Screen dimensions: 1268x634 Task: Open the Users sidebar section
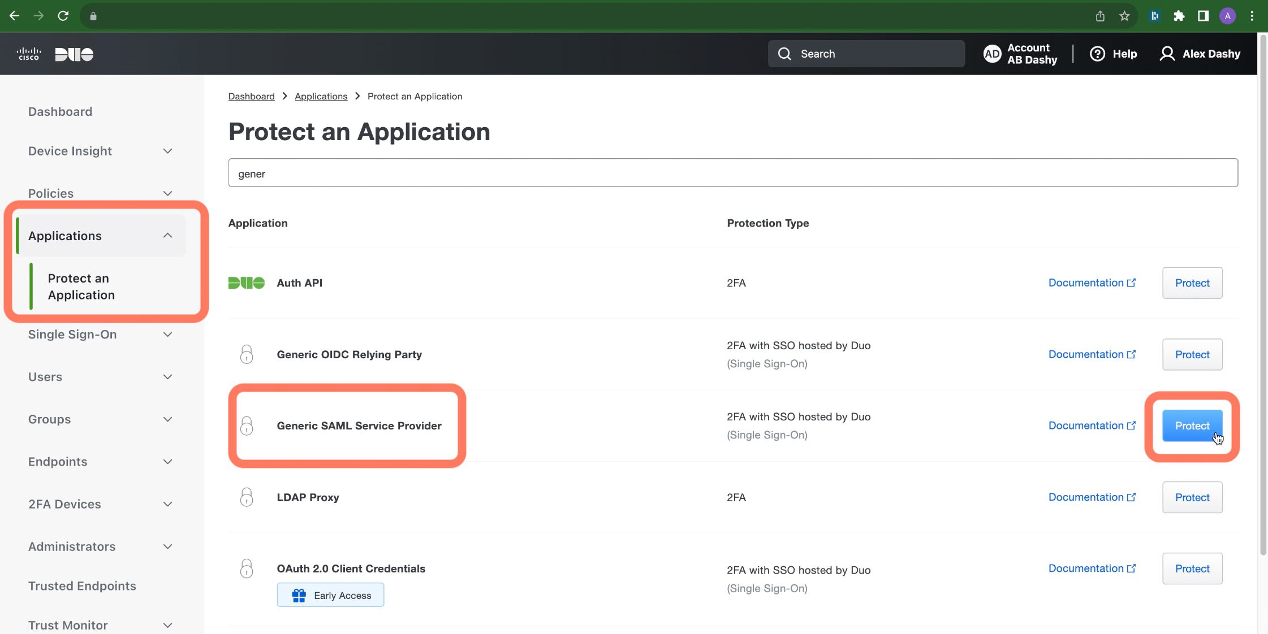tap(45, 377)
